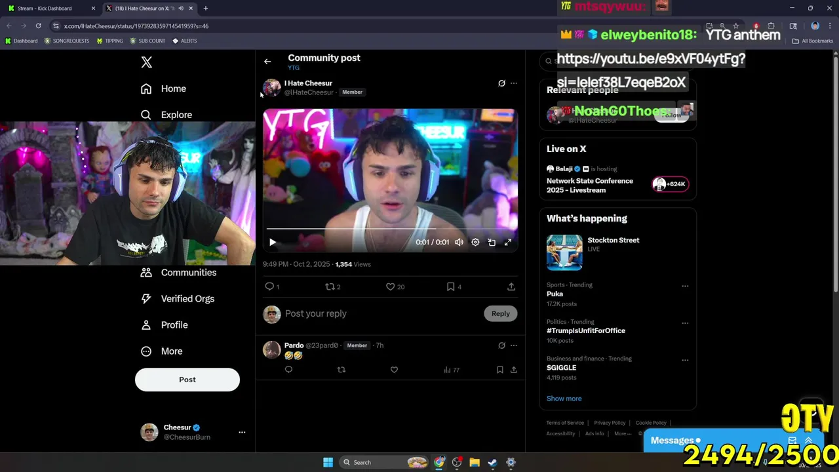839x472 pixels.
Task: Click the taskbar Search box
Action: 383,463
